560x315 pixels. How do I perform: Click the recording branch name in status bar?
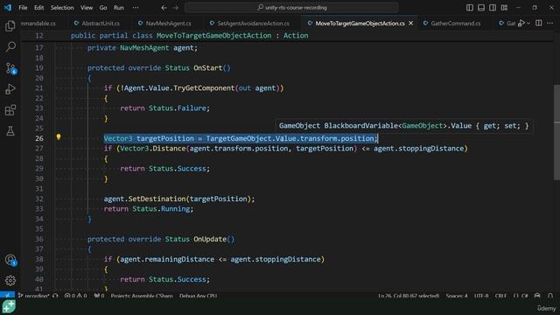(x=34, y=296)
